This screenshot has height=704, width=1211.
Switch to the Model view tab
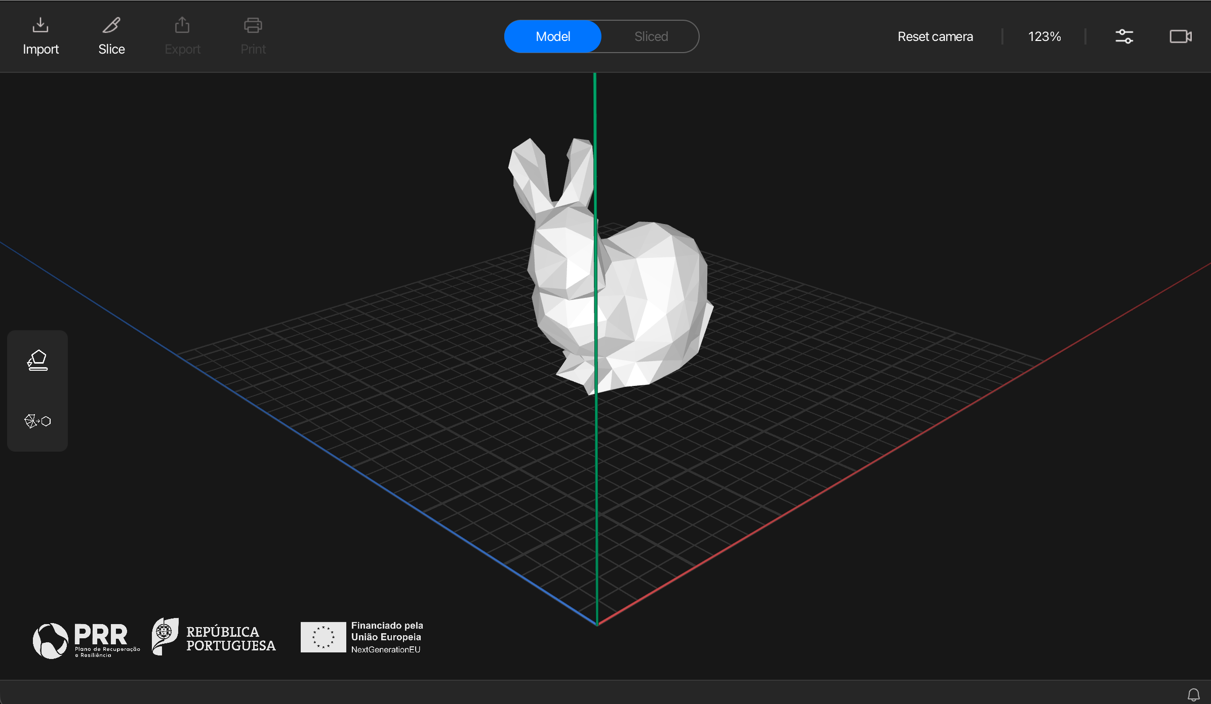pos(553,36)
